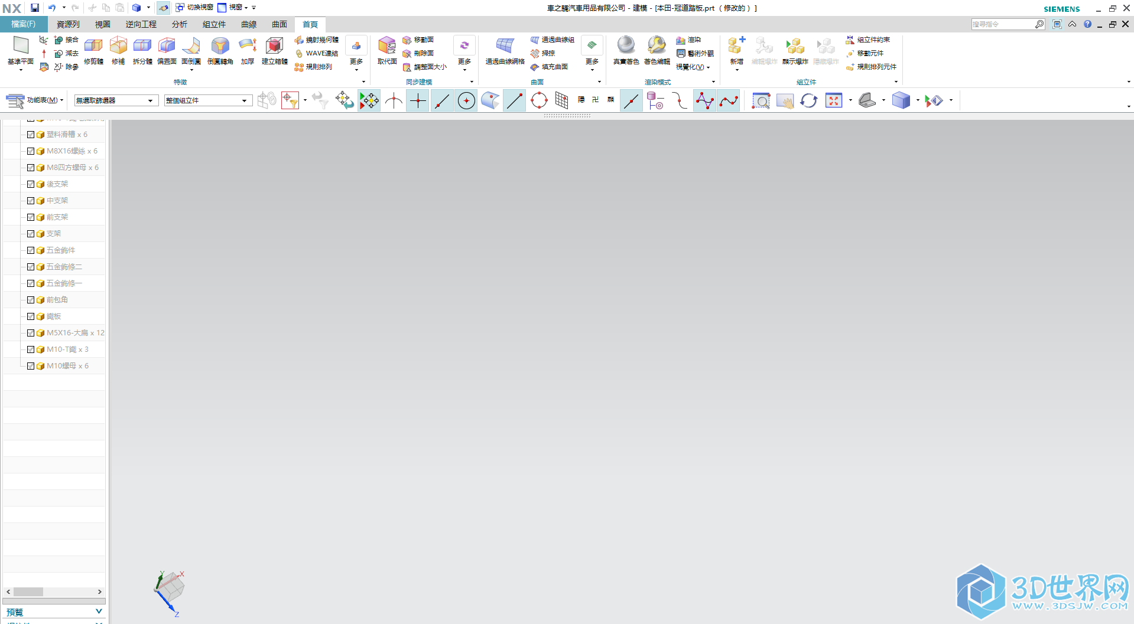Select the 修剪體 trim body tool
The height and width of the screenshot is (624, 1134).
pyautogui.click(x=93, y=50)
